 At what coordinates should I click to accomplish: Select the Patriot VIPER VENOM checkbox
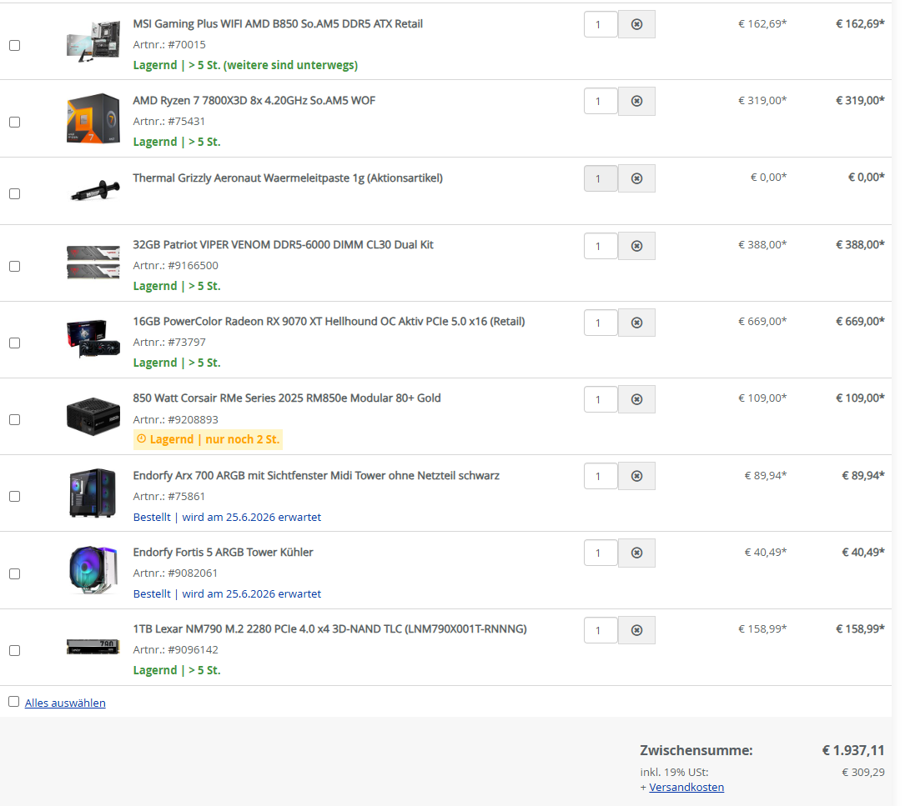coord(15,266)
